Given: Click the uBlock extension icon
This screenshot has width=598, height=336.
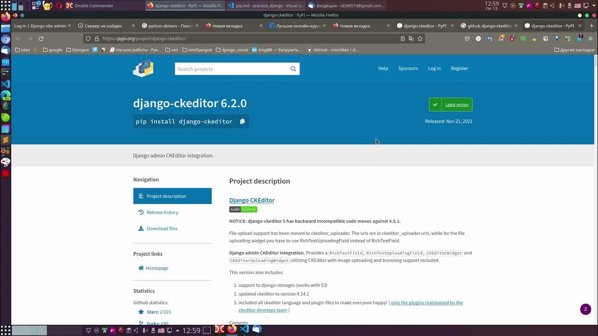Looking at the screenshot, I should [x=512, y=39].
